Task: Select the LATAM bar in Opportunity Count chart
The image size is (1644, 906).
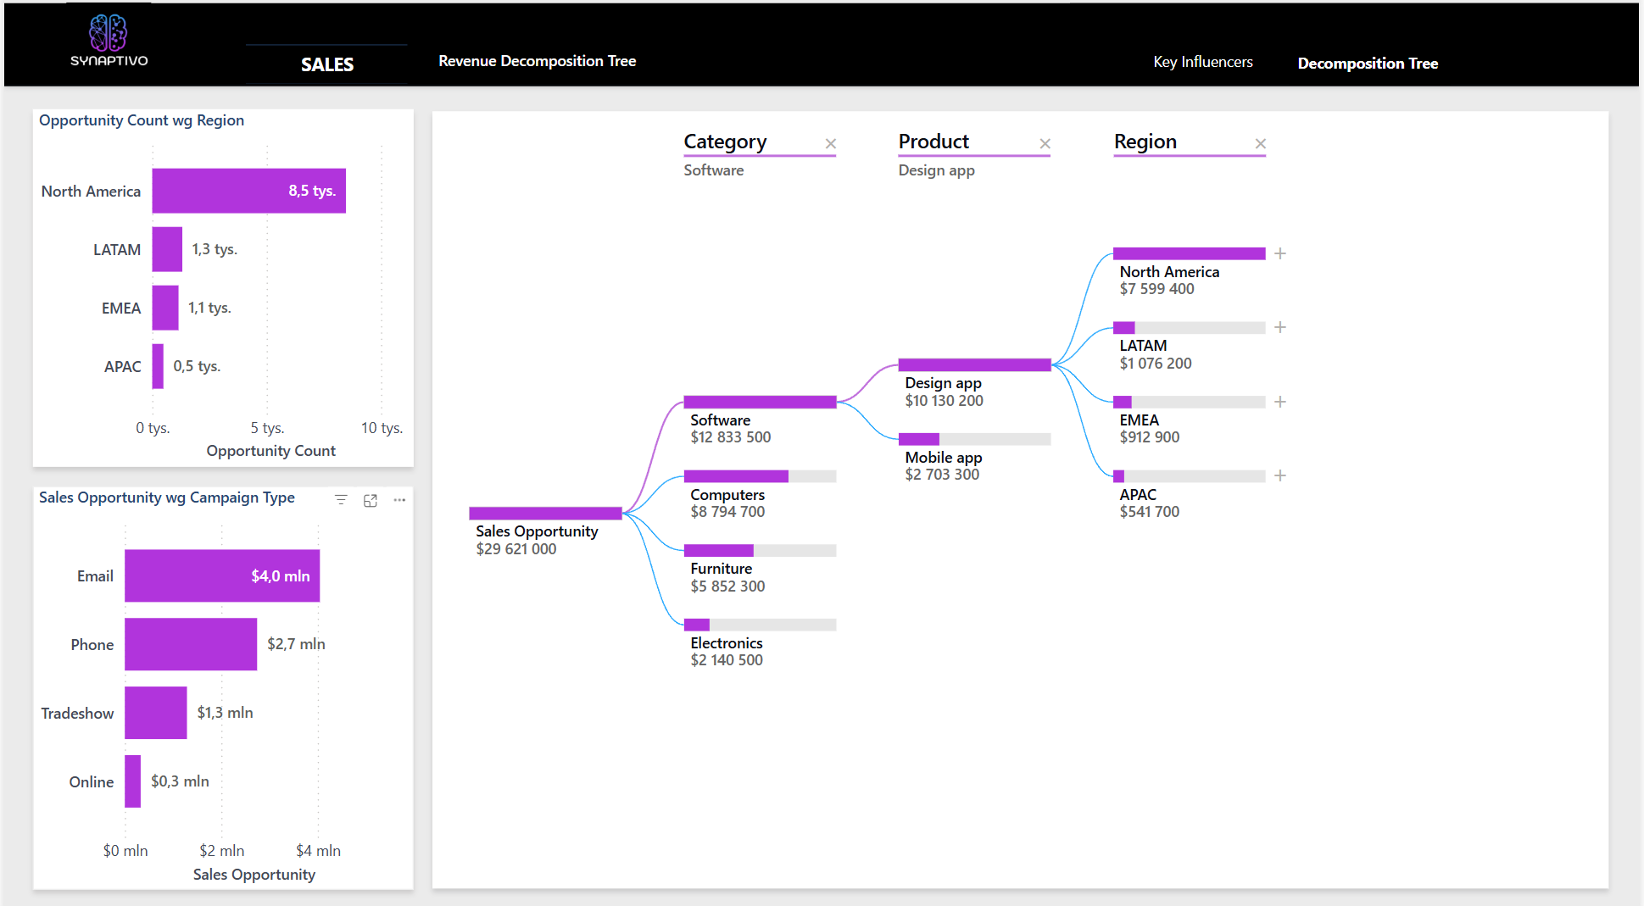Action: [167, 249]
